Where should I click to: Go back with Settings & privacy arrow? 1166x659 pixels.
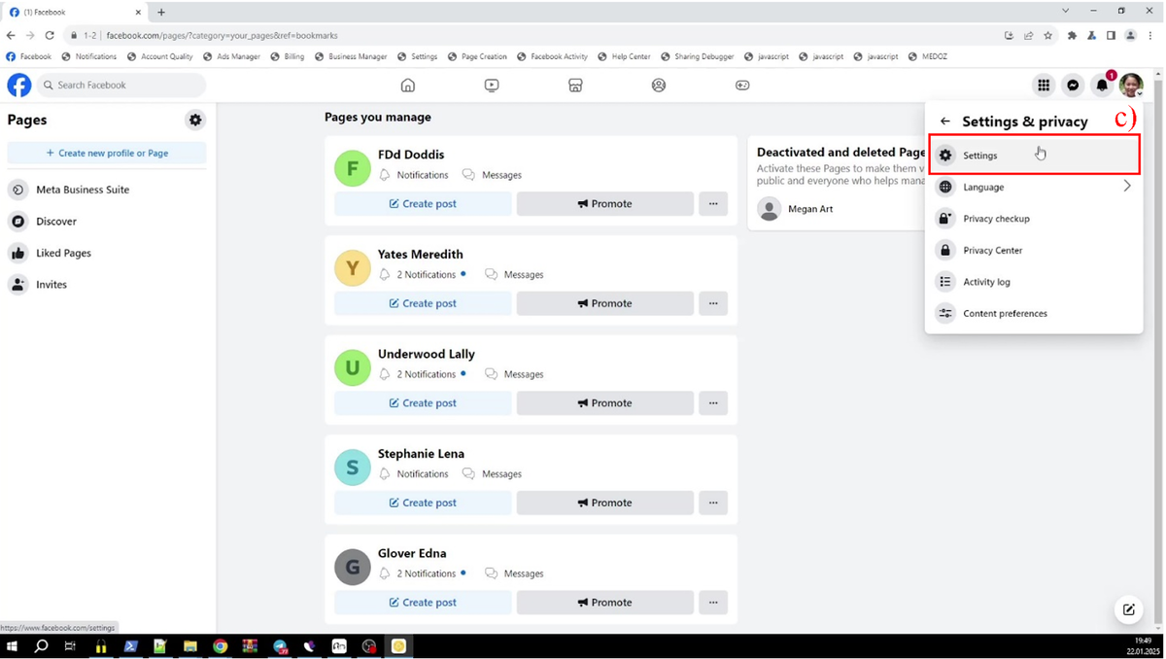[x=945, y=121]
